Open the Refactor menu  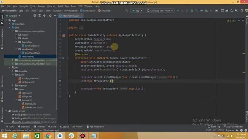click(52, 6)
